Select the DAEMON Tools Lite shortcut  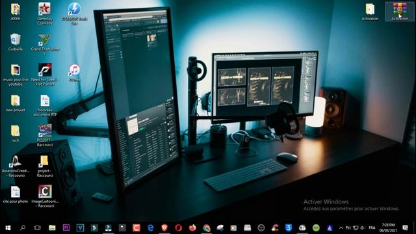tap(75, 14)
